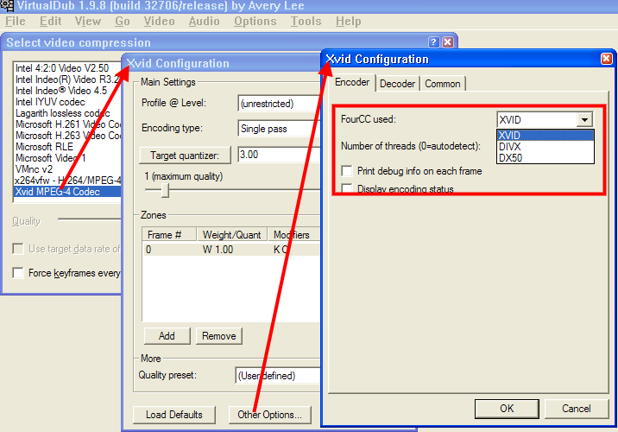The image size is (618, 432).
Task: Select Microsoft H.261 Video Codec entry
Action: (x=67, y=124)
